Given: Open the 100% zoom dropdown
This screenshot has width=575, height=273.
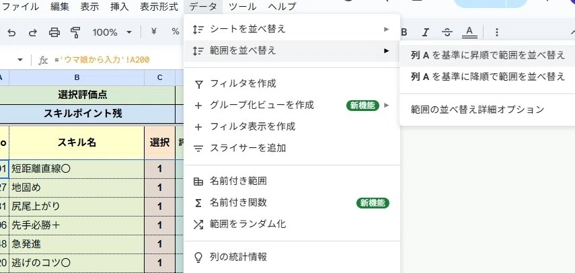Looking at the screenshot, I should pos(112,32).
